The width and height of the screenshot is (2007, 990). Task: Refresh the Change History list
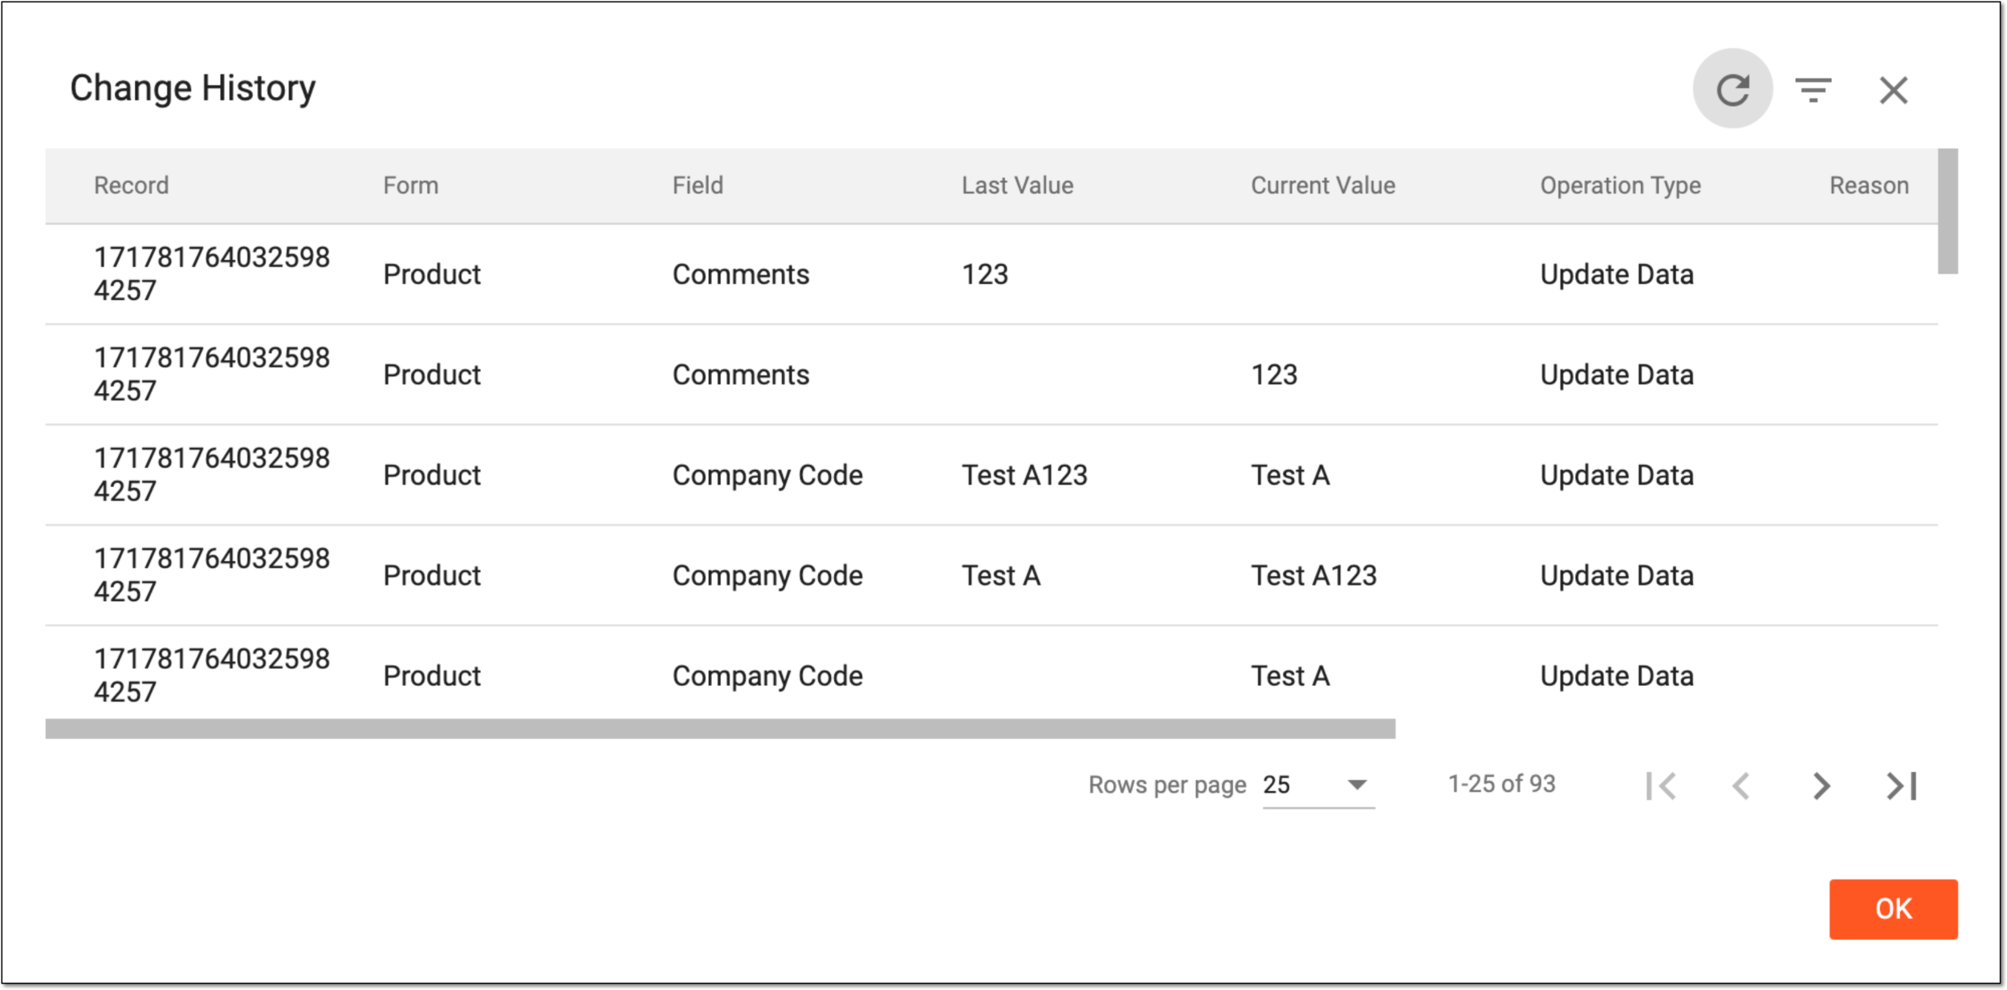pos(1732,89)
